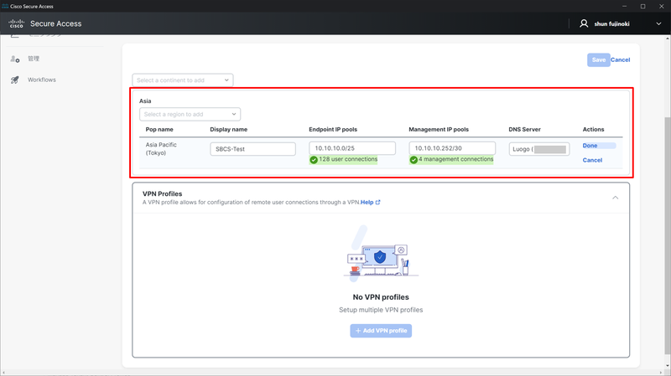Maximize the Cisco Secure Access window

642,6
